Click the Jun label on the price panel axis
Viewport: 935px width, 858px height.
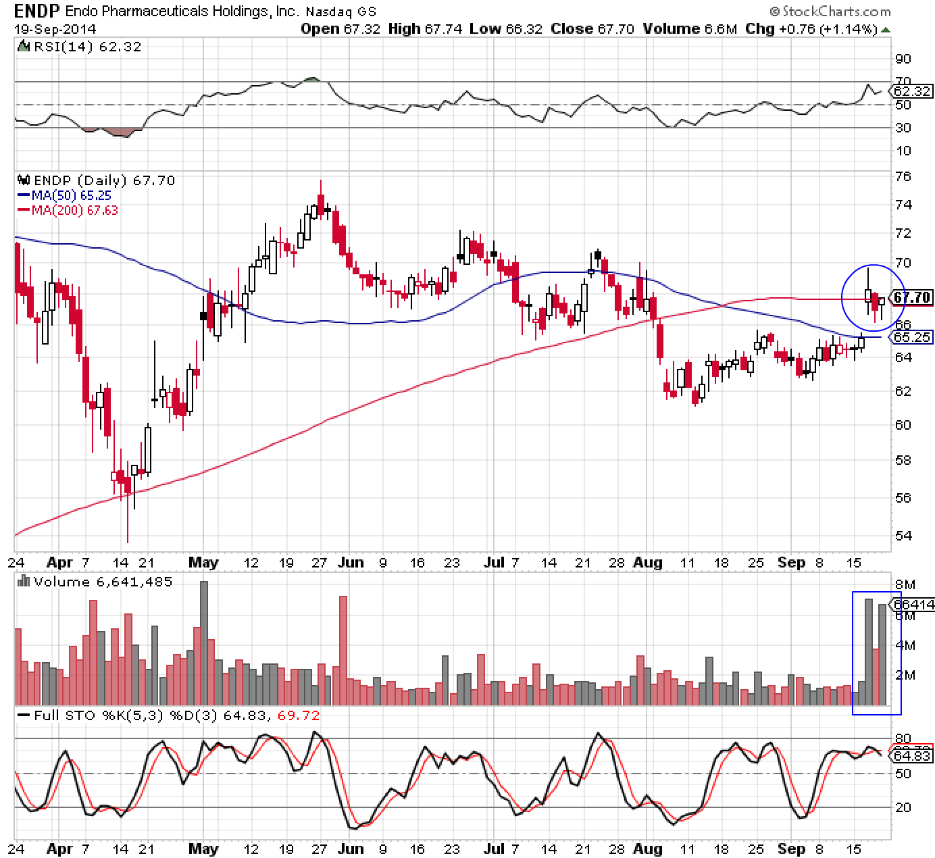(x=351, y=562)
